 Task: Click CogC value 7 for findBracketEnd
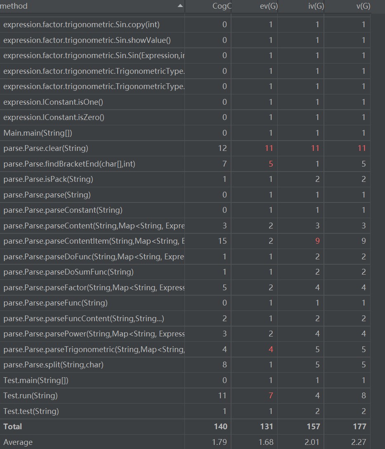point(225,164)
